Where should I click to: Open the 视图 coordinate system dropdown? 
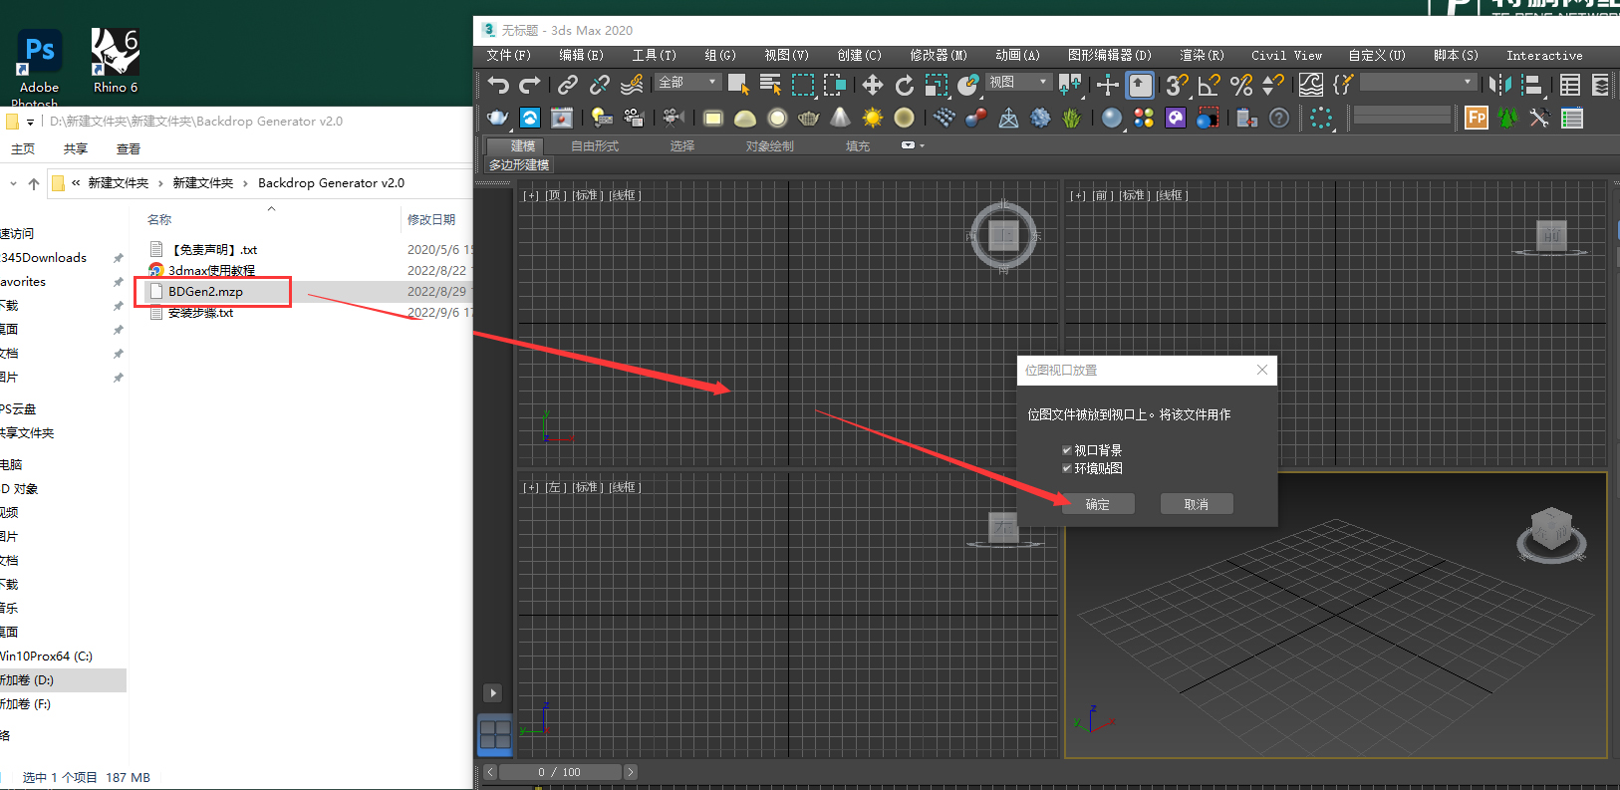point(1018,82)
